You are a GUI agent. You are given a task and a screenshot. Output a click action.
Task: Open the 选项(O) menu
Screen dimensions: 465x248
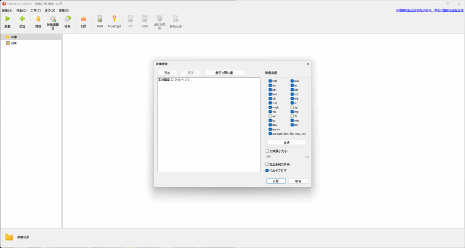point(50,10)
